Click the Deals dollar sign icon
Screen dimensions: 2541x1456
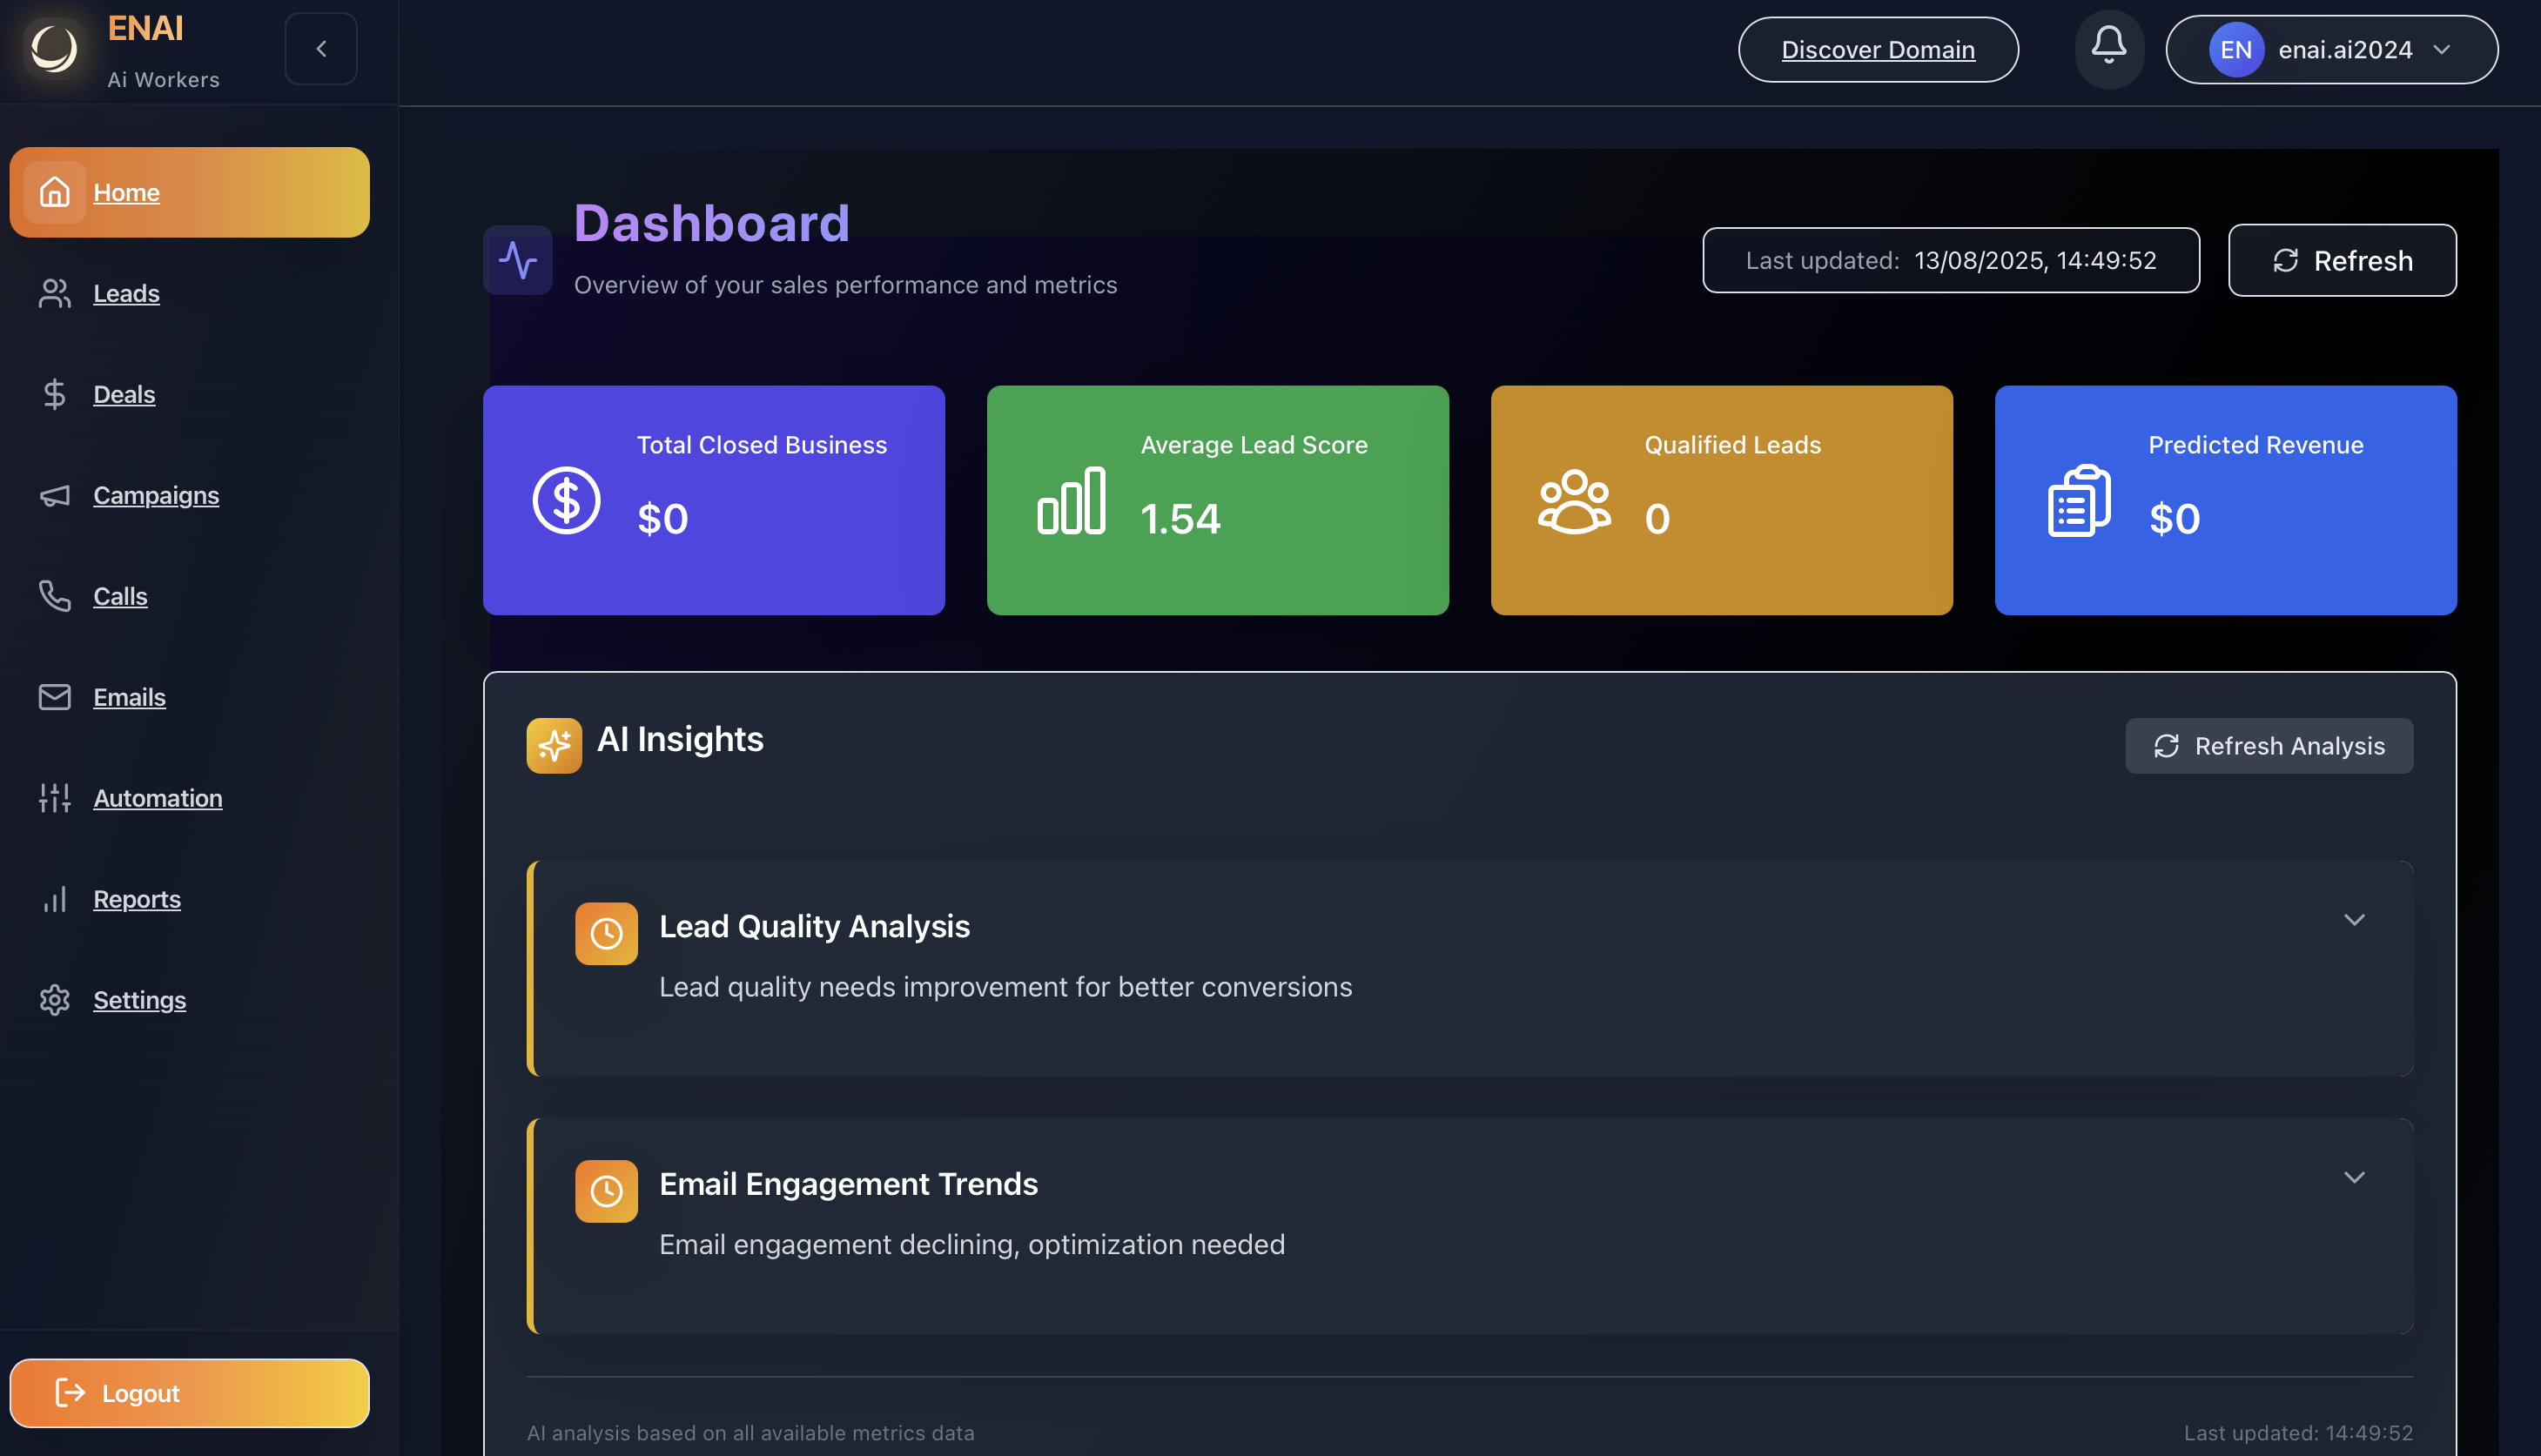55,394
